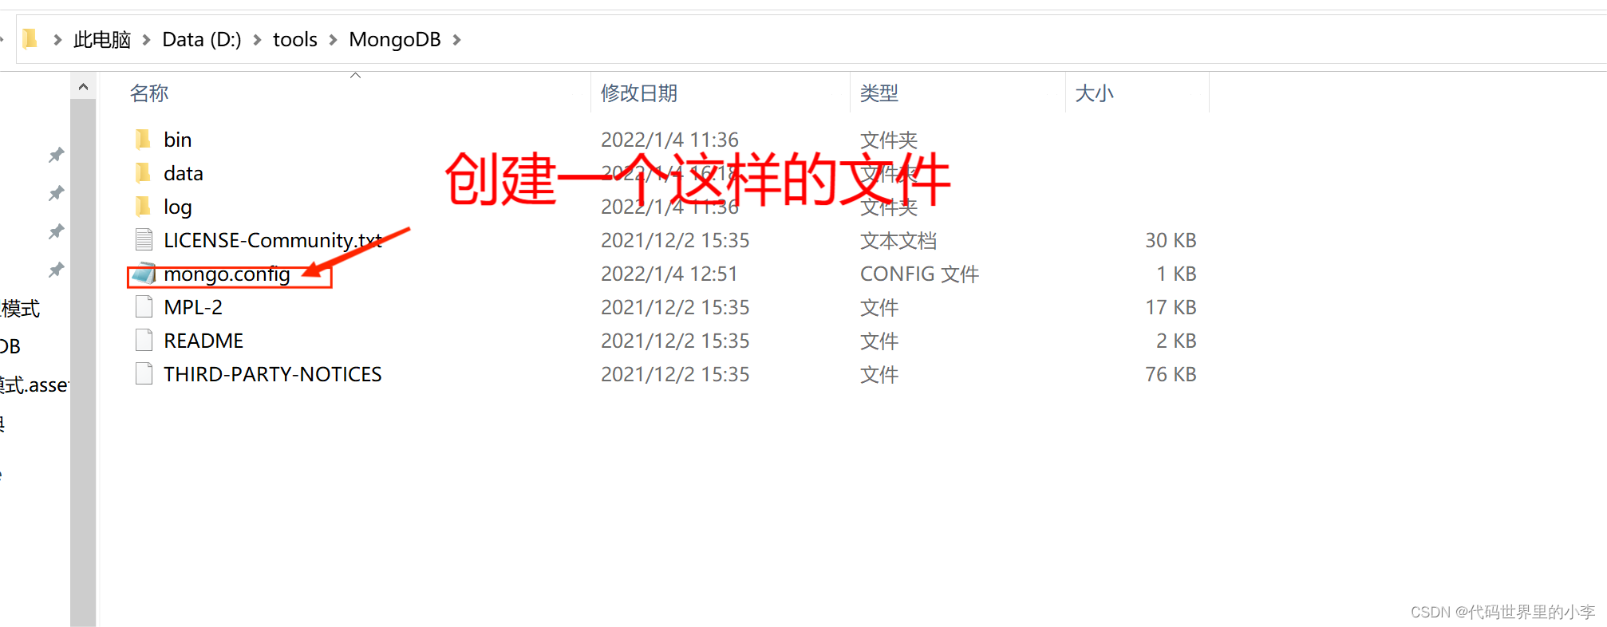Screen dimensions: 1607x627
Task: Click the LICENSE-Community.txt document icon
Action: 144,239
